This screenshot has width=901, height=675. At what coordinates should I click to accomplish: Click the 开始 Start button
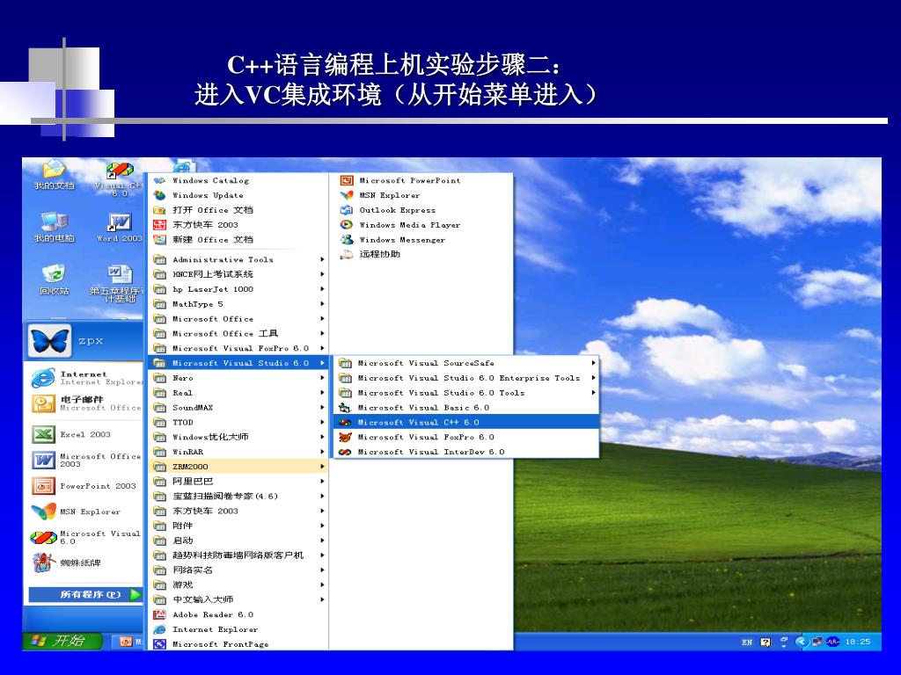coord(62,641)
